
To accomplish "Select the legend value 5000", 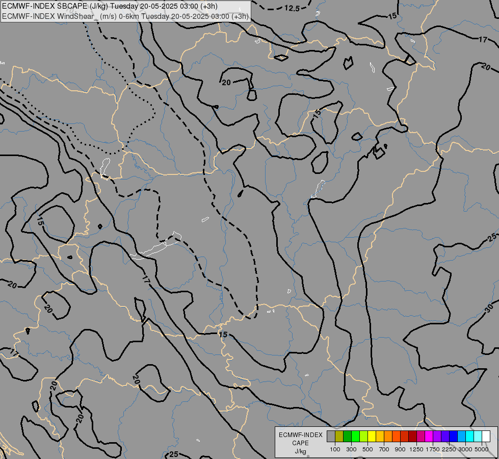I will tap(482, 449).
